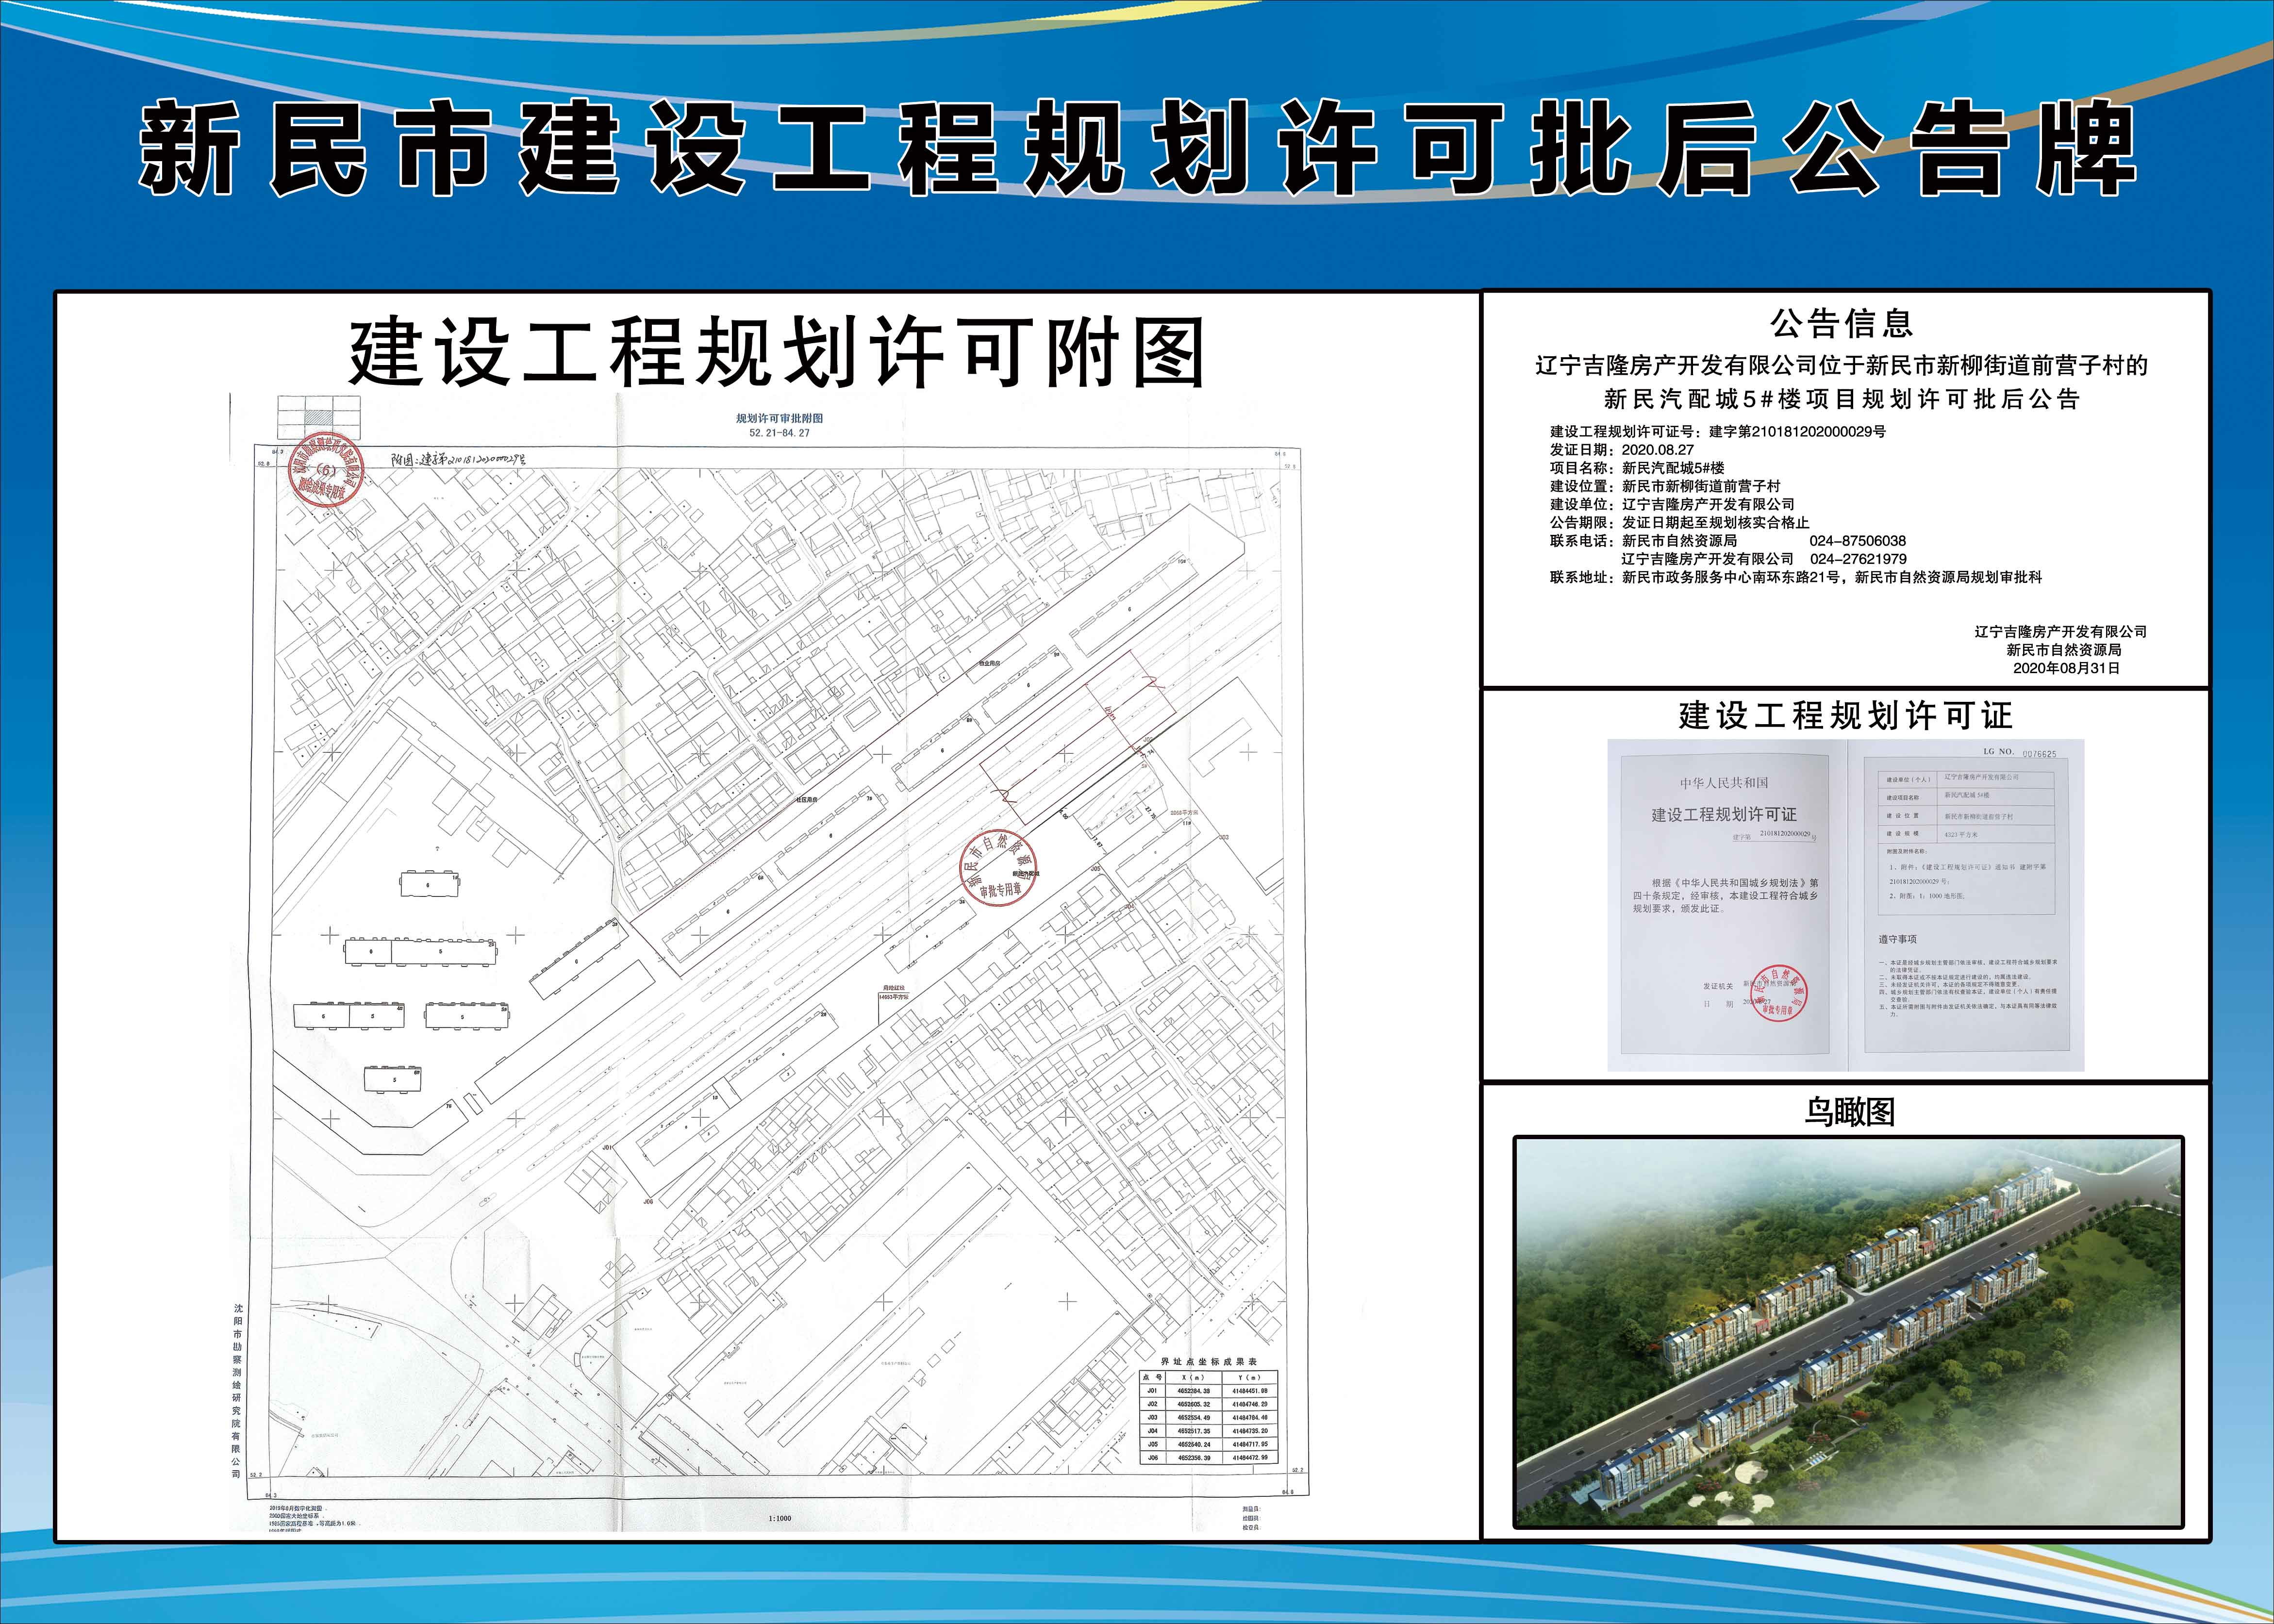Click the X（m） column header in the table
This screenshot has height=1624, width=2274.
click(1193, 1377)
